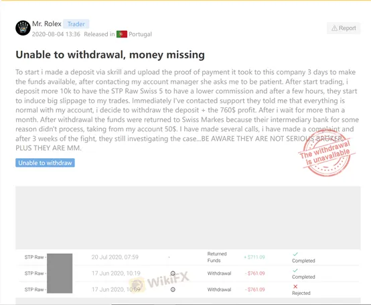Click the clock icon in the 10:19 withdrawal row
The image size is (371, 305).
coord(173,273)
